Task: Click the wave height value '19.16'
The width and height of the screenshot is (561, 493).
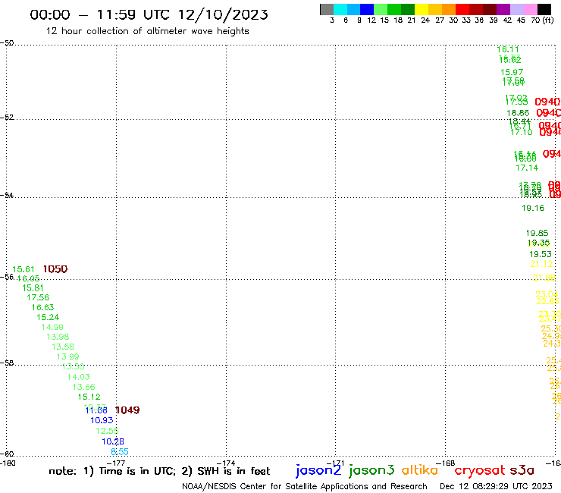Action: click(533, 208)
